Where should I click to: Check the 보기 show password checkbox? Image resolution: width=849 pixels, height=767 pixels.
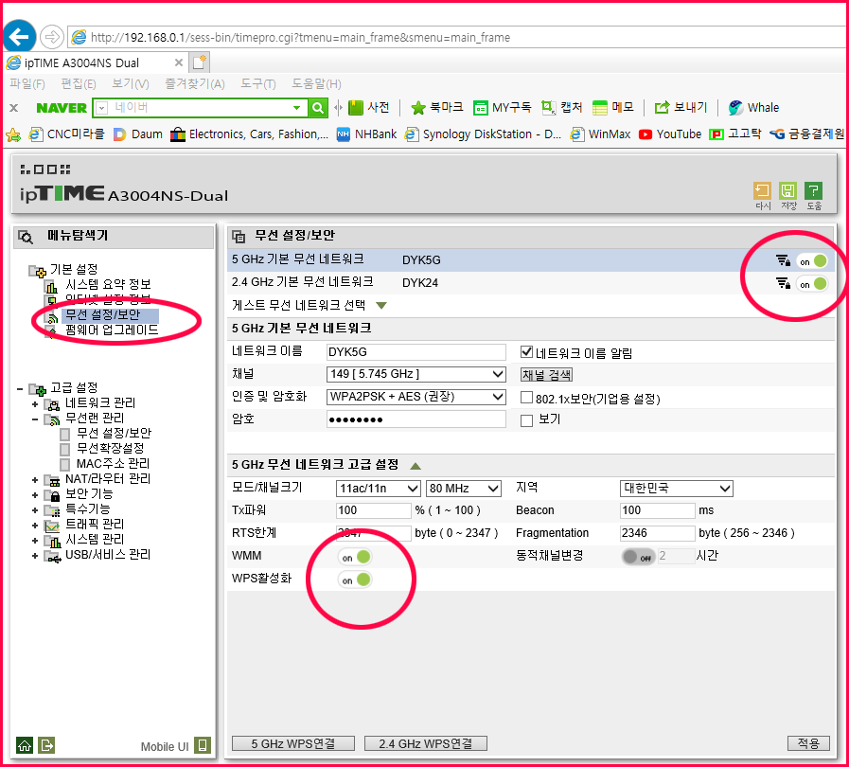[526, 420]
